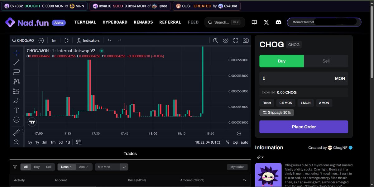Select the crosshair cursor tool

tap(17, 53)
